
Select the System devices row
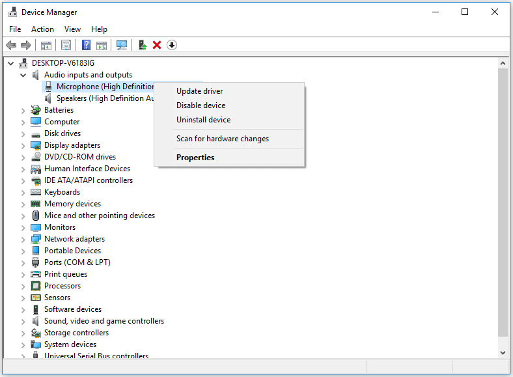click(70, 344)
